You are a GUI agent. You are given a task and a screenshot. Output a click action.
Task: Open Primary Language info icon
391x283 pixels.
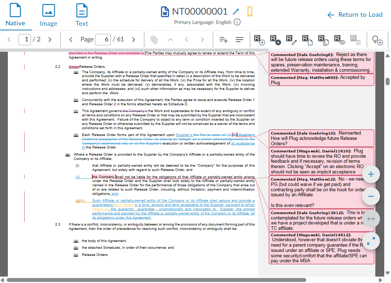[x=237, y=22]
